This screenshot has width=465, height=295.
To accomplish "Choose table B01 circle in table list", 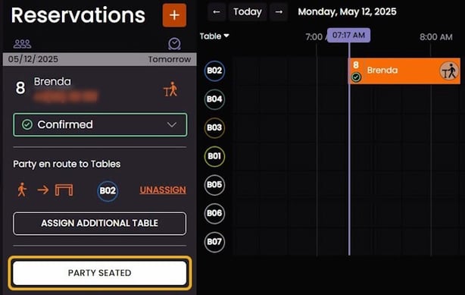I will click(214, 156).
